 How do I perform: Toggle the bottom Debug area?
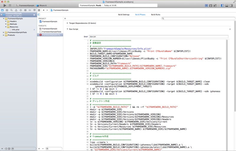[227, 5]
